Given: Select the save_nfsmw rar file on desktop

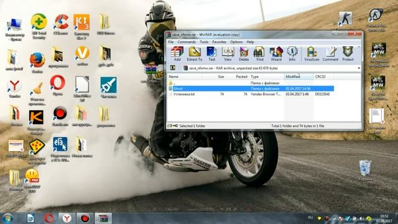Looking at the screenshot, I should [x=150, y=73].
